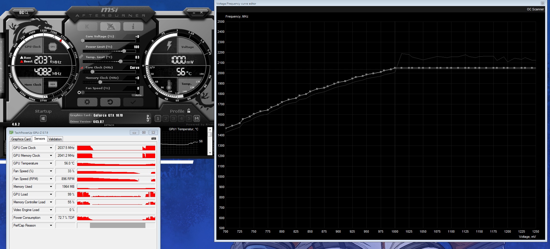This screenshot has height=249, width=550.
Task: Click the Memory Clock slider handle
Action: 100,82
